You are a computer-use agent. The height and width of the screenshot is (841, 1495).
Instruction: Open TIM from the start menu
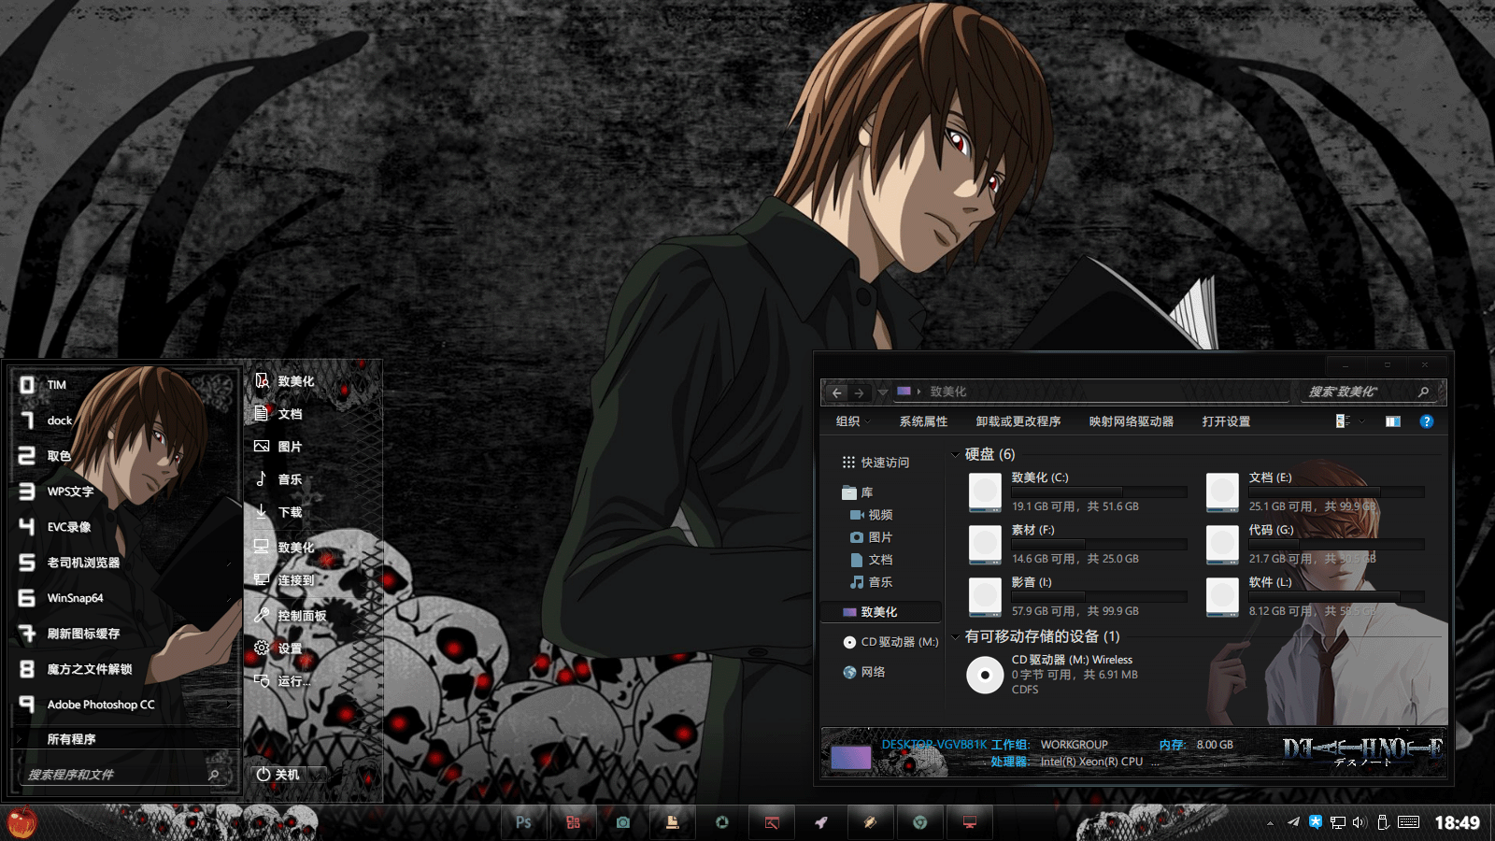pos(123,385)
